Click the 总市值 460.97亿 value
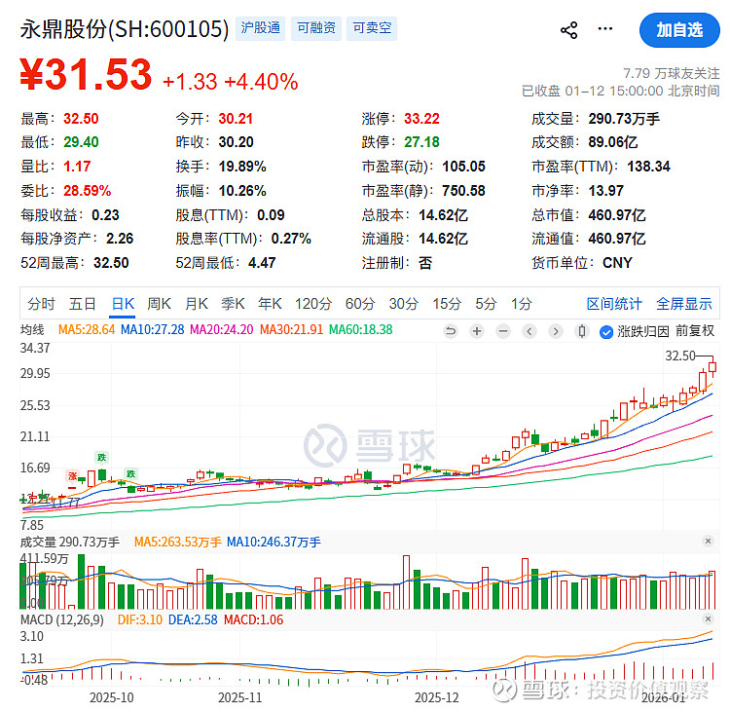The image size is (730, 712). [x=617, y=215]
